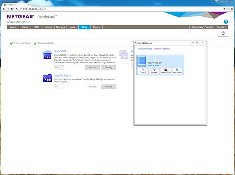The width and height of the screenshot is (235, 175).
Task: Click the NETGEAR logo
Action: tap(20, 16)
